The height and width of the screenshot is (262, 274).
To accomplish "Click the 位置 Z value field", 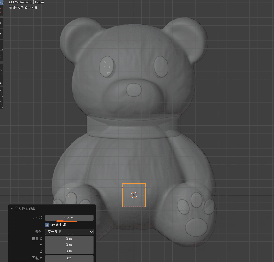I will (69, 251).
